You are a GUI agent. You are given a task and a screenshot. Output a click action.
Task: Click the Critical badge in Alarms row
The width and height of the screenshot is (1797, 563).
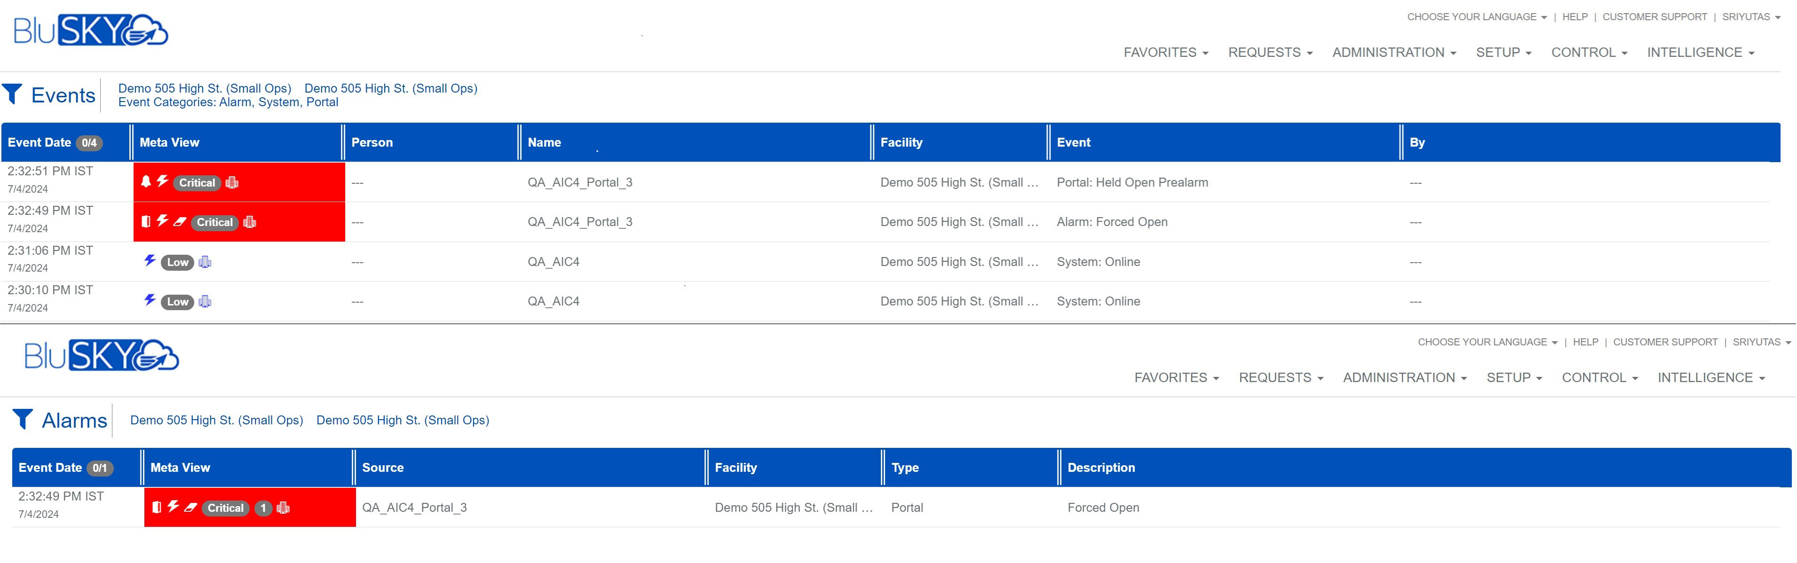(225, 508)
